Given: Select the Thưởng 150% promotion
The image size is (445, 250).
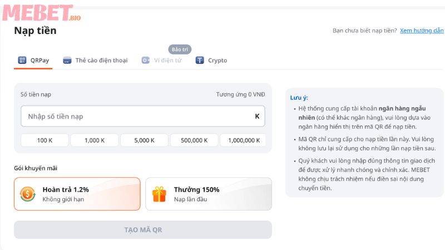Looking at the screenshot, I should (x=209, y=194).
